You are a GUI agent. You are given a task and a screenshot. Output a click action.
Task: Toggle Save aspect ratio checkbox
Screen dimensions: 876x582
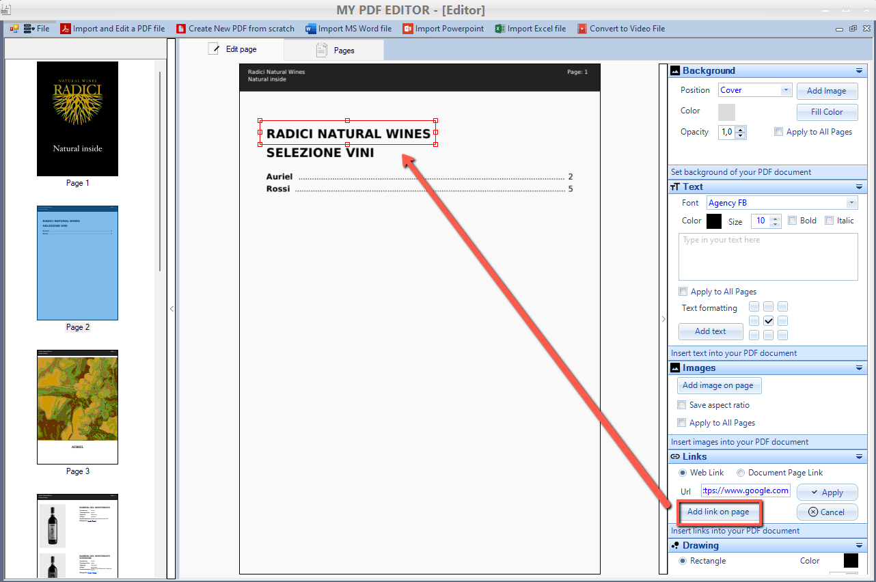681,405
